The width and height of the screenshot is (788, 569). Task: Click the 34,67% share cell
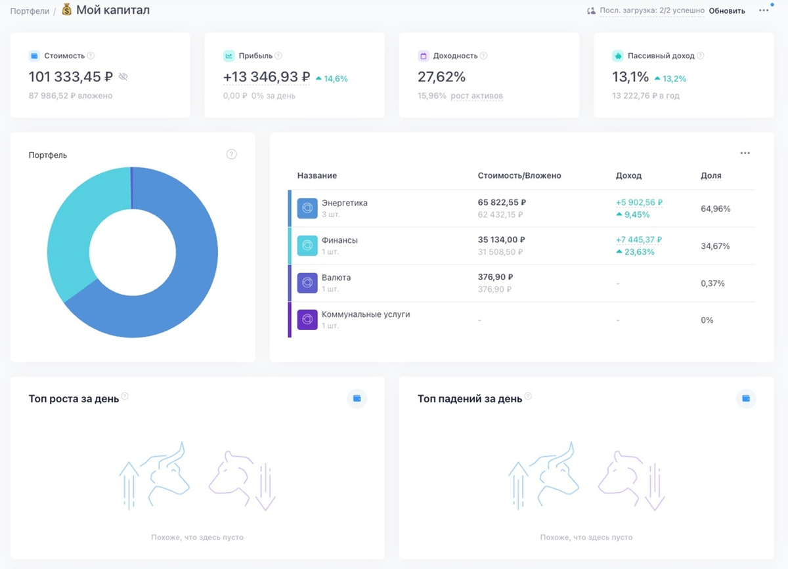pos(716,246)
